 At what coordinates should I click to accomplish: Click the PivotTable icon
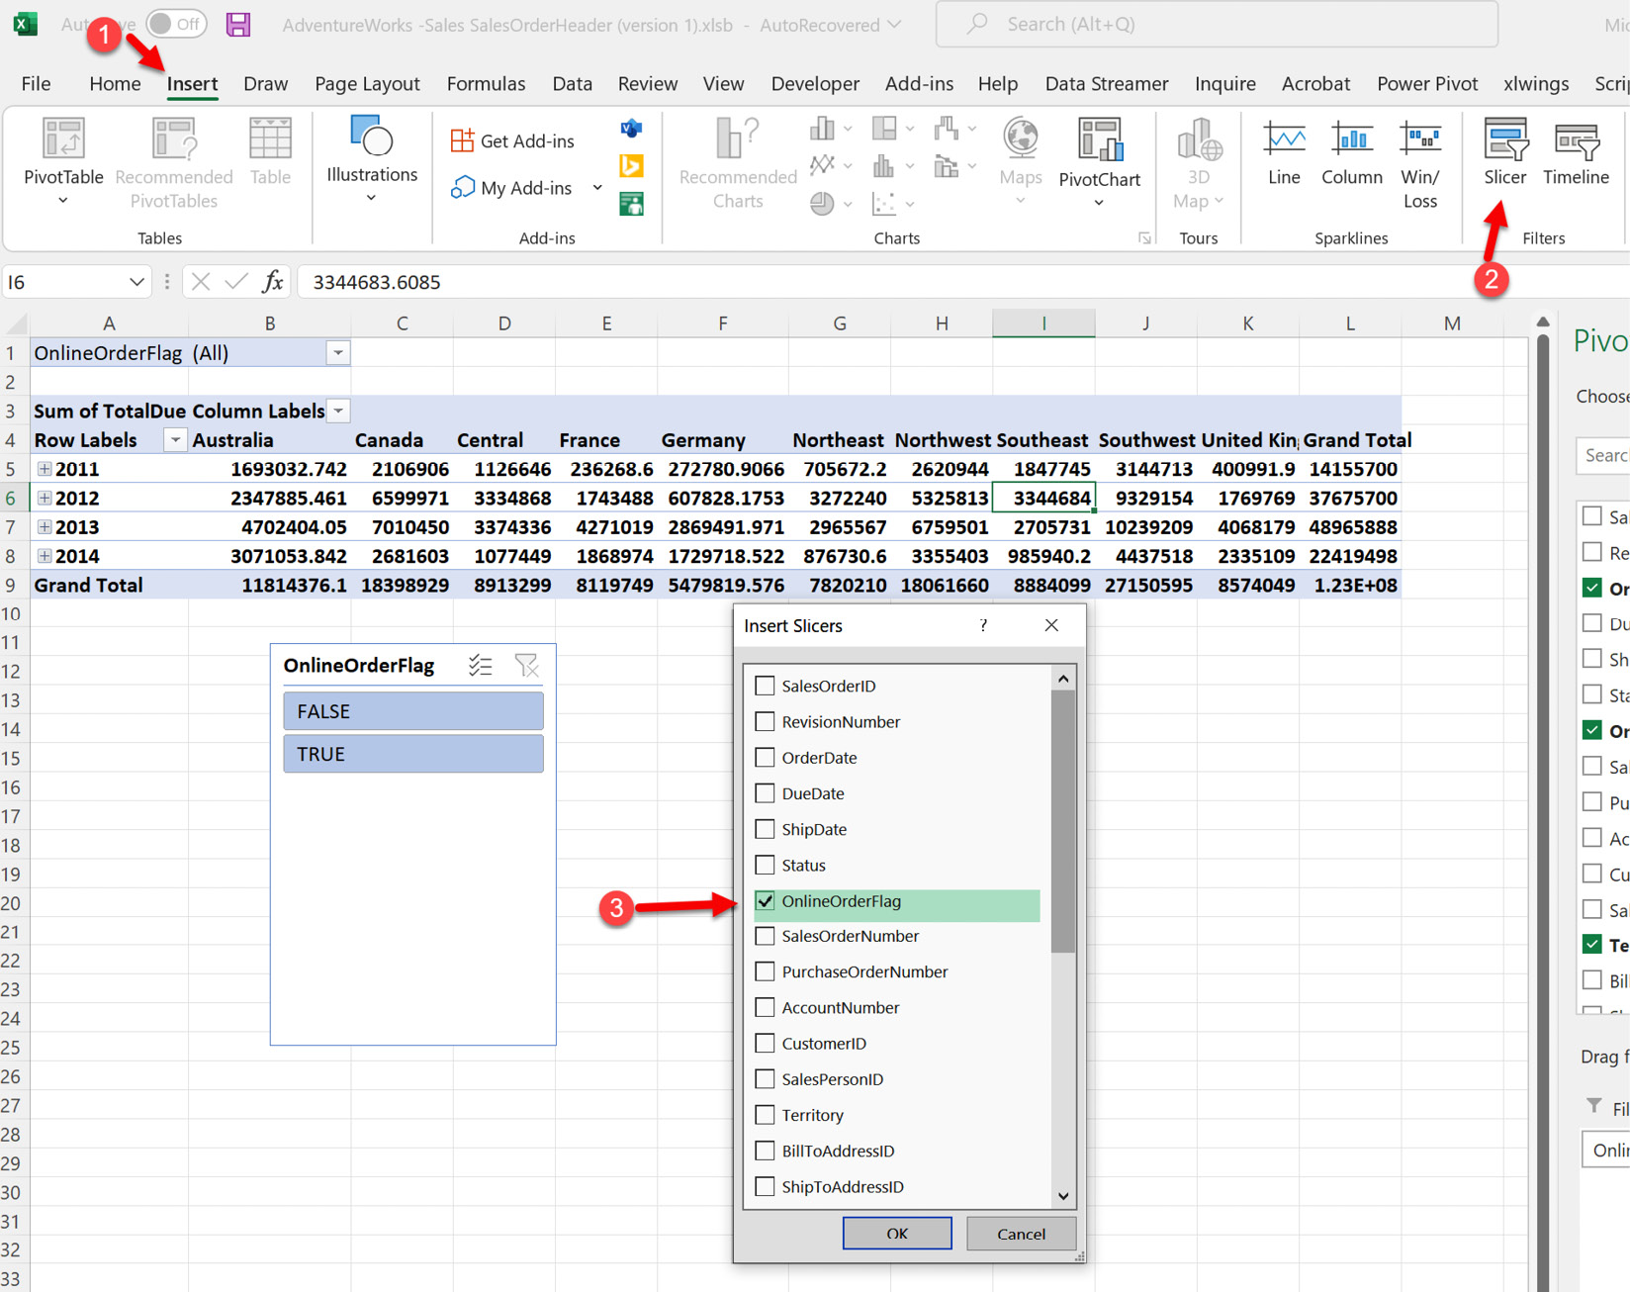coord(63,140)
